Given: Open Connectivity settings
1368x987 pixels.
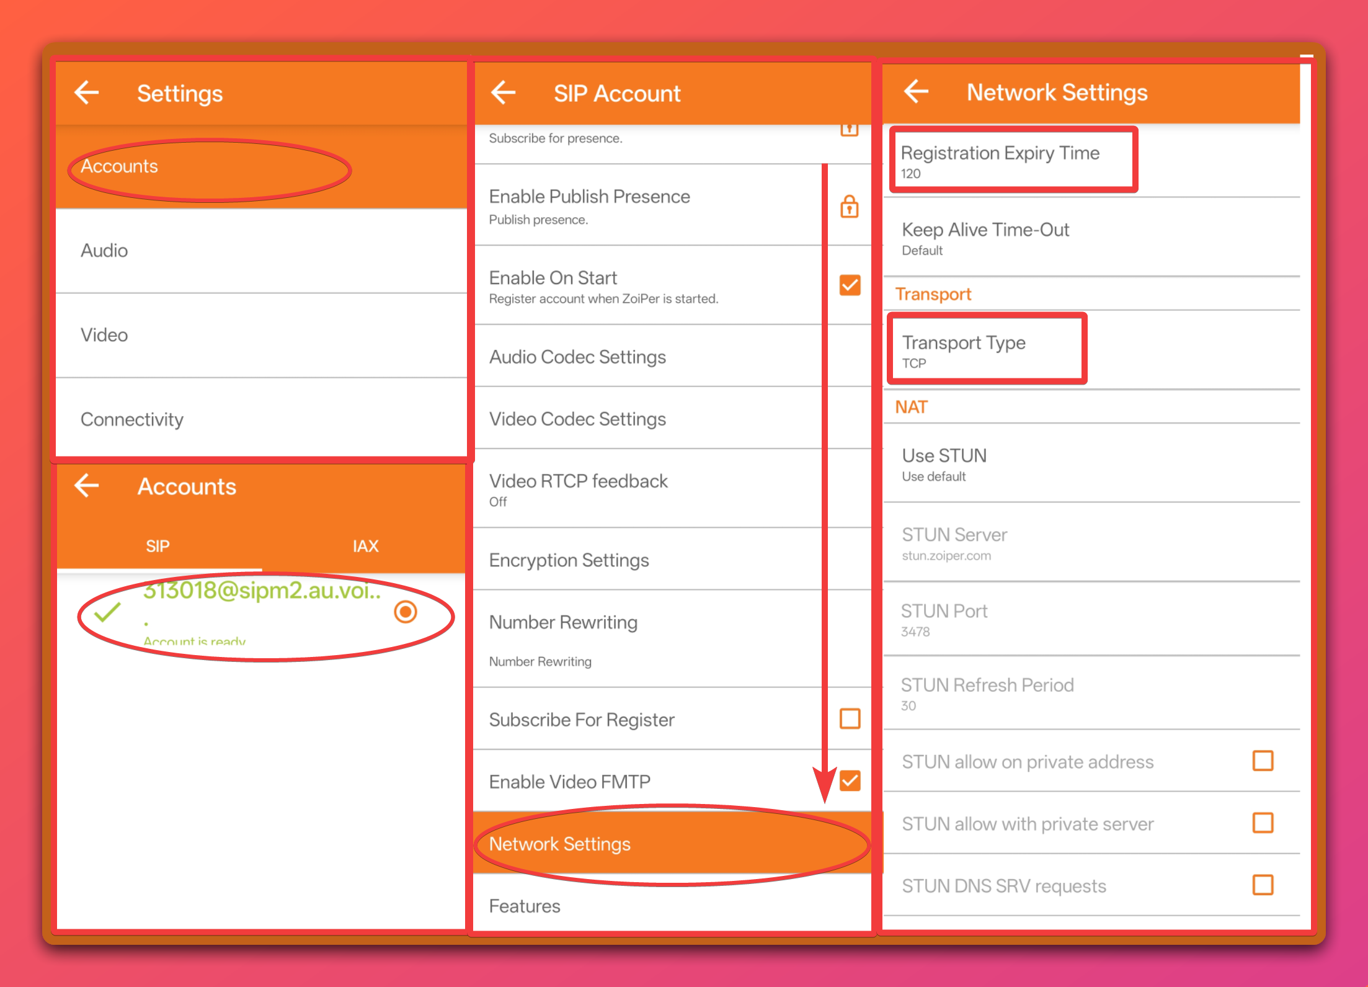Looking at the screenshot, I should (x=261, y=419).
